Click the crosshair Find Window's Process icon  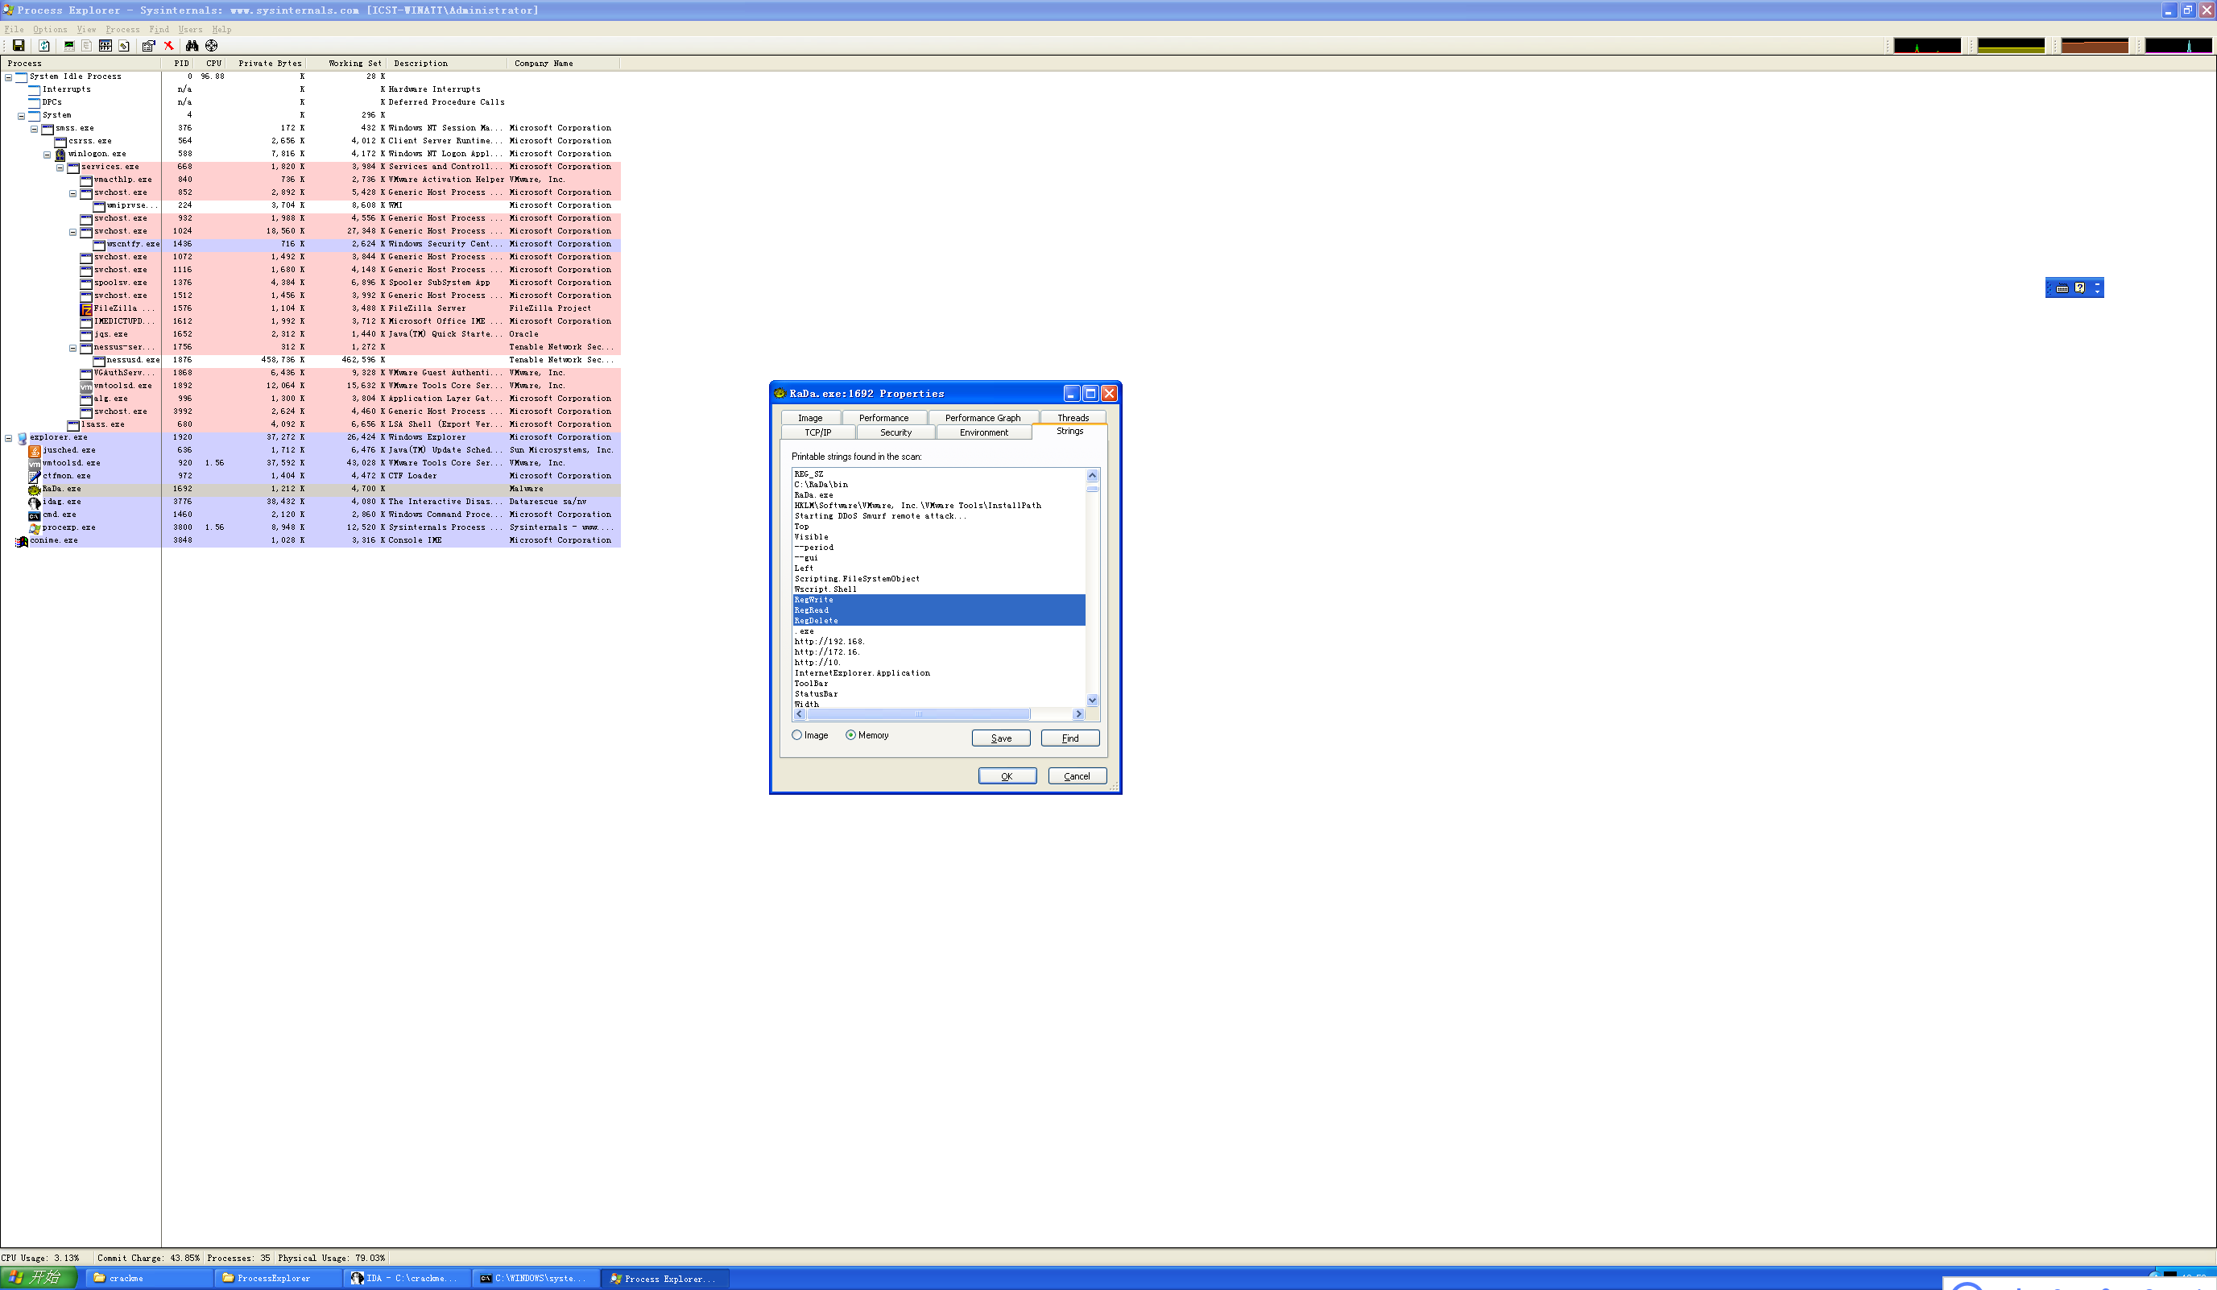(x=211, y=46)
